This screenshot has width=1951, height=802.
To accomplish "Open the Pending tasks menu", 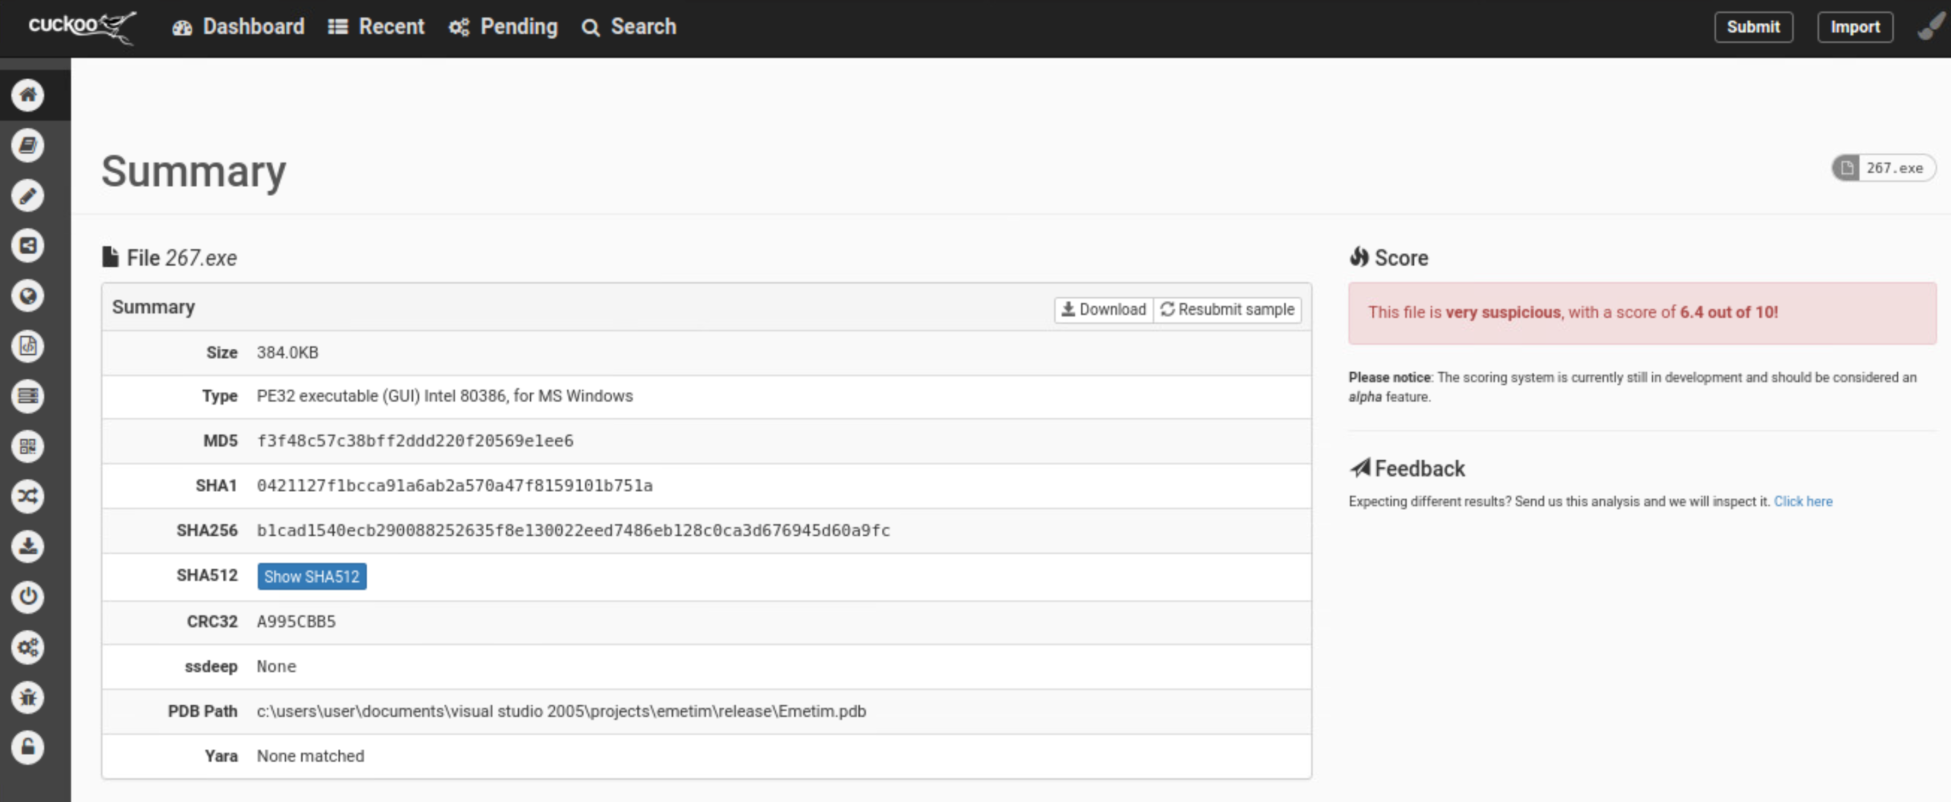I will coord(503,27).
